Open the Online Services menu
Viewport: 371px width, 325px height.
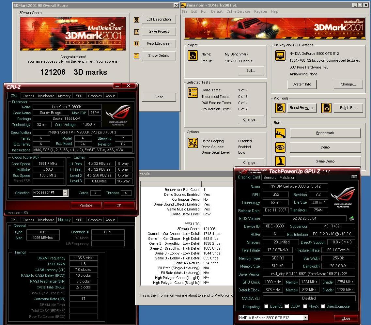(238, 11)
